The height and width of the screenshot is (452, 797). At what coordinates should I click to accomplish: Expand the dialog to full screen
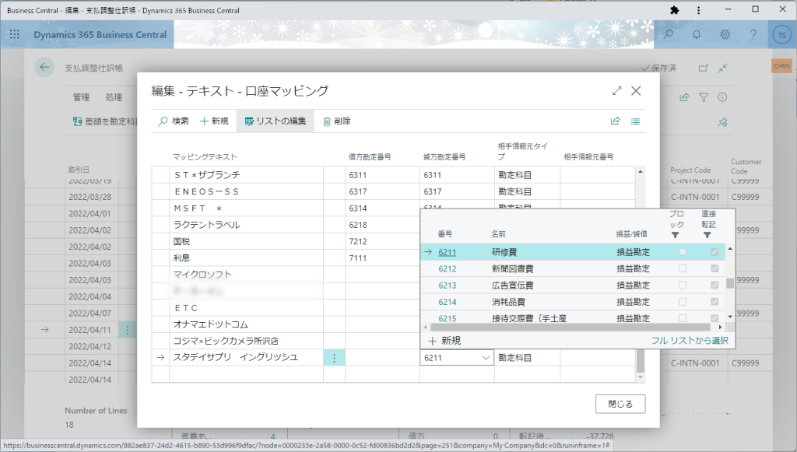[616, 91]
